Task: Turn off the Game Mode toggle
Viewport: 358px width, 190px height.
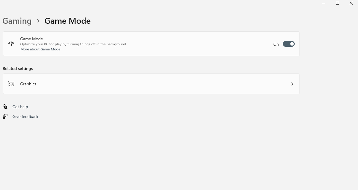Action: point(288,44)
